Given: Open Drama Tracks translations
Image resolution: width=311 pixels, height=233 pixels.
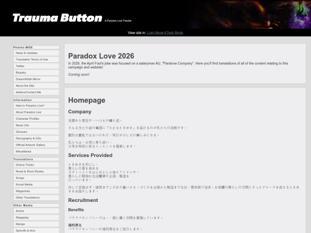Looking at the screenshot, I should (36, 165).
